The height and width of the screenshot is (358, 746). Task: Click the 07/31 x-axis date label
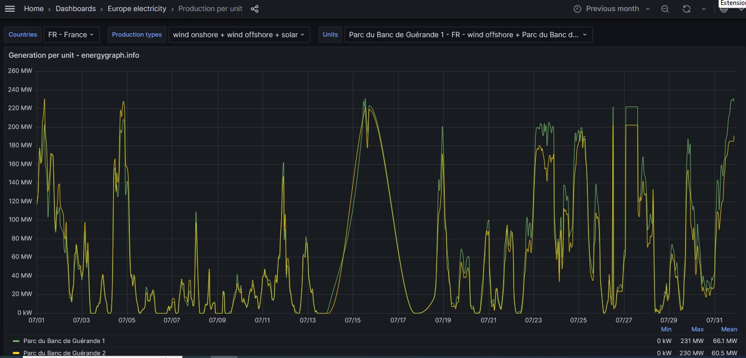[x=714, y=320]
